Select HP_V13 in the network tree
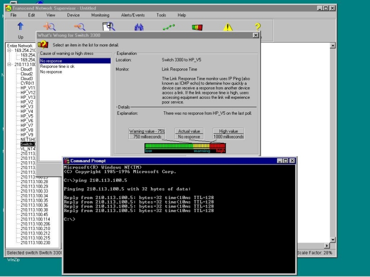Screen dimensions: 370x277 (x=27, y=97)
